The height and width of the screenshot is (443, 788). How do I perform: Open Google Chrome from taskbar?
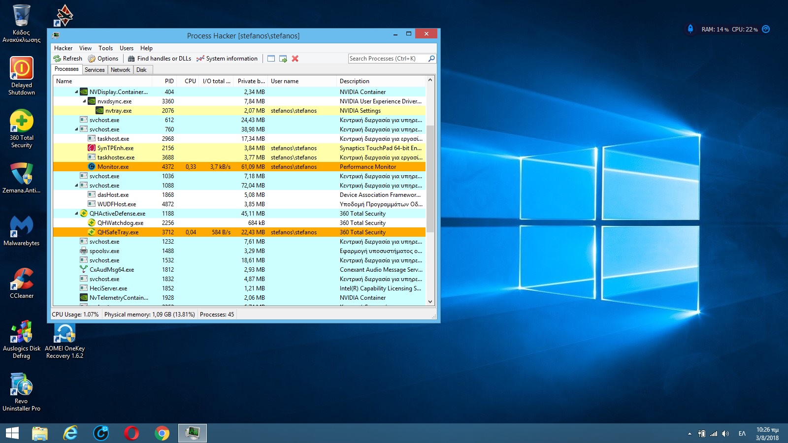coord(162,433)
